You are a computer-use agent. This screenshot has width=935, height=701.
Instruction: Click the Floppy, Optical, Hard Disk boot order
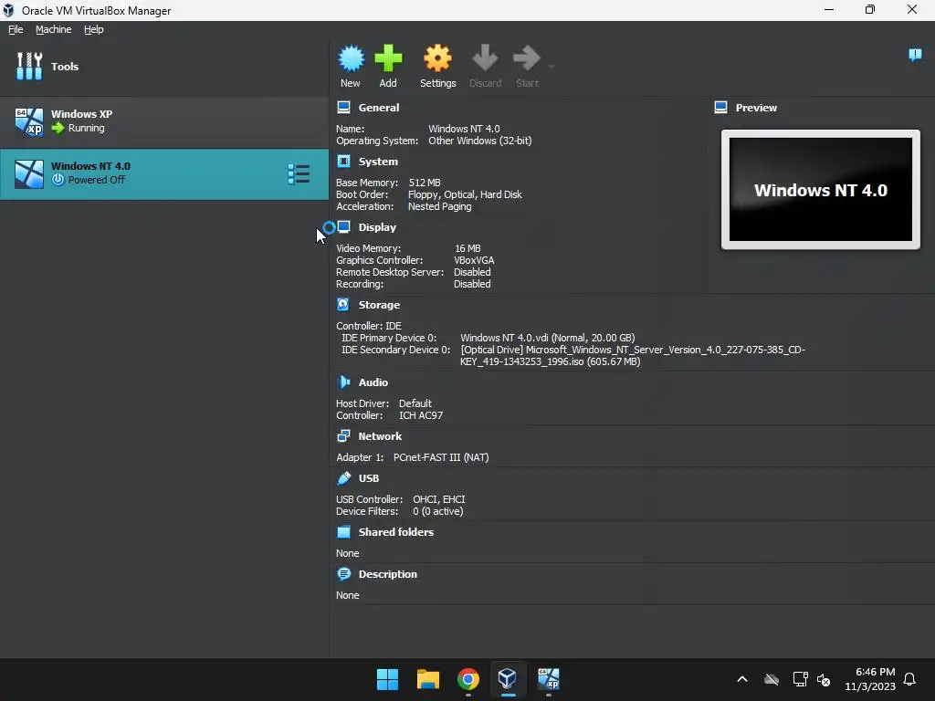coord(465,194)
